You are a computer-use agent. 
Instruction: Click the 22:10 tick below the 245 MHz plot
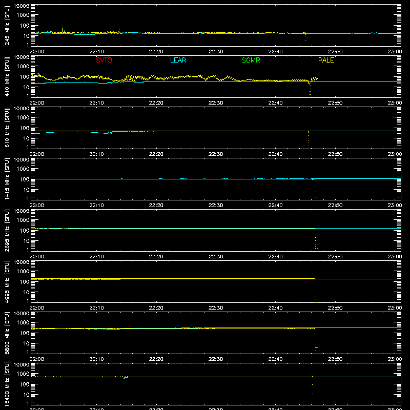[x=96, y=52]
